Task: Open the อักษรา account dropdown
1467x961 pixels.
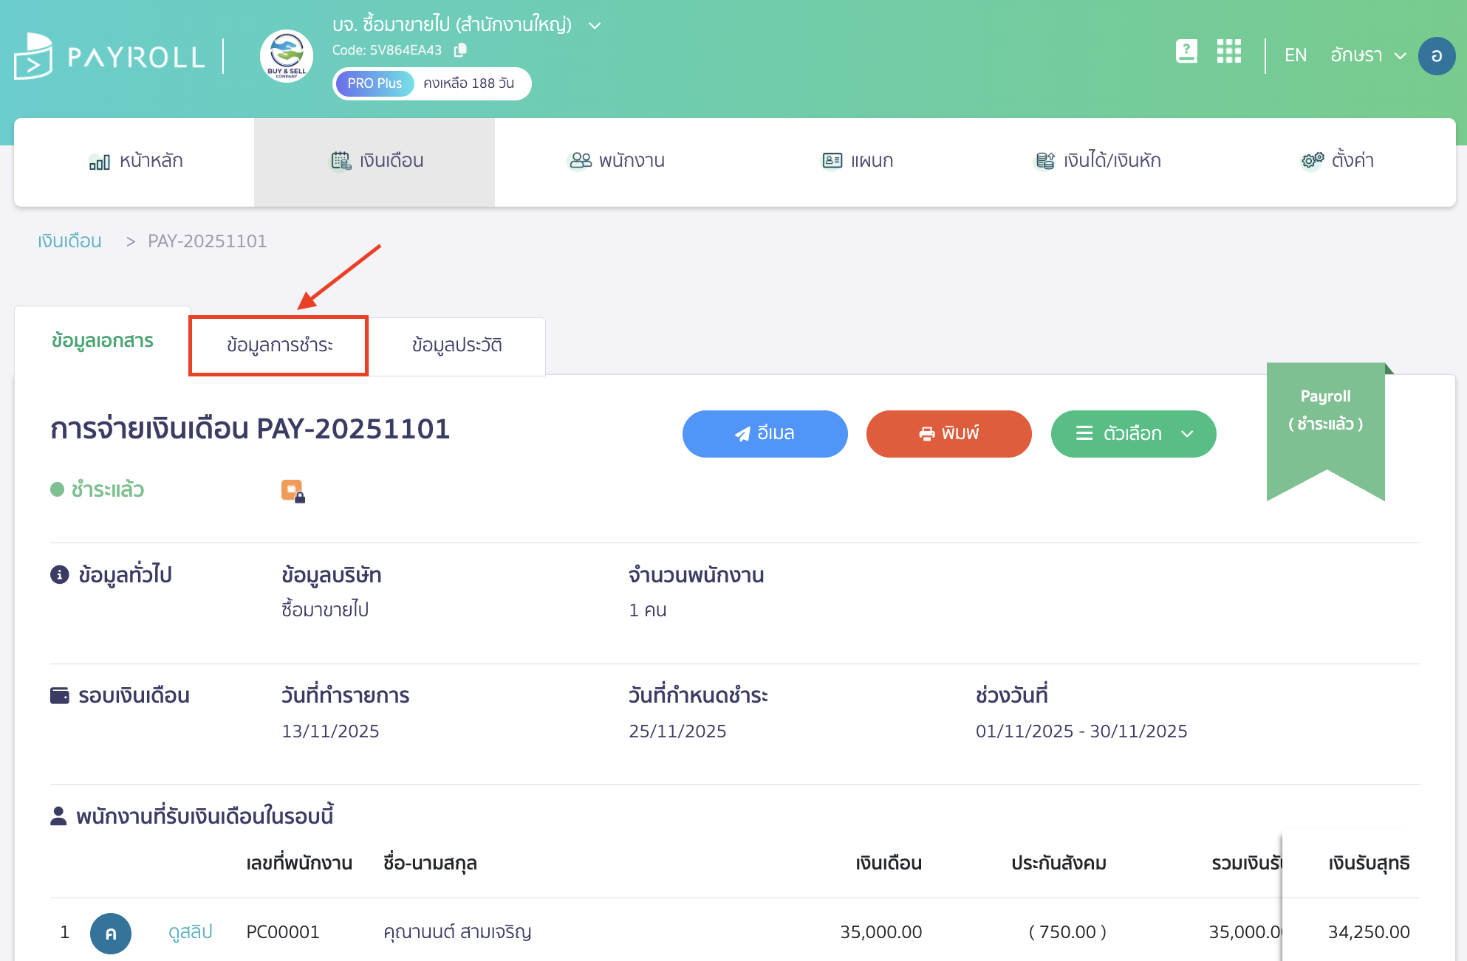Action: pos(1367,55)
